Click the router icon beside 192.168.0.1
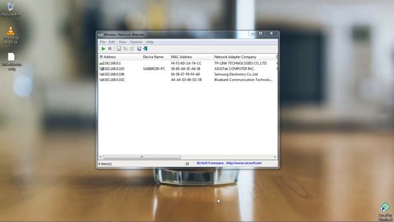This screenshot has width=394, height=222. pos(102,63)
